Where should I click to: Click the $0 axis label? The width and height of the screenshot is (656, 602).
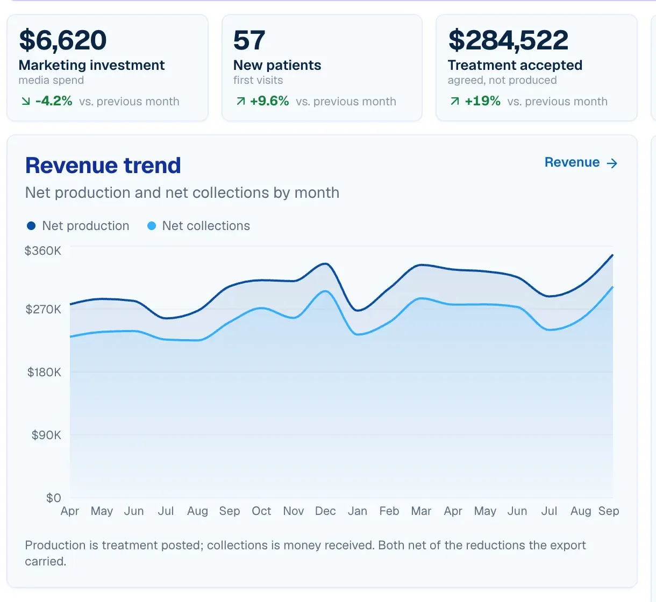[x=53, y=498]
